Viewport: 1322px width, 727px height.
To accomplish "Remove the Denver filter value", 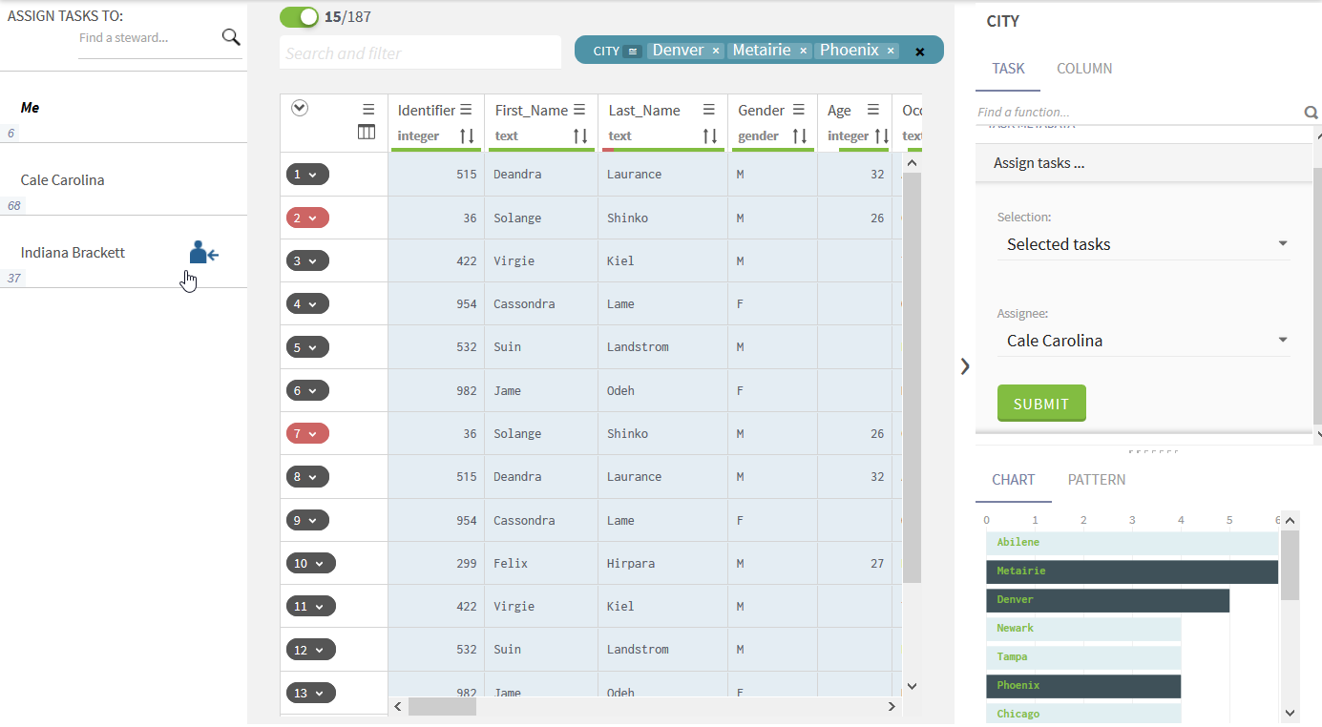I will pyautogui.click(x=716, y=52).
